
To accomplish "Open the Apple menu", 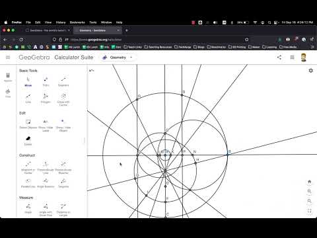I will (x=6, y=22).
